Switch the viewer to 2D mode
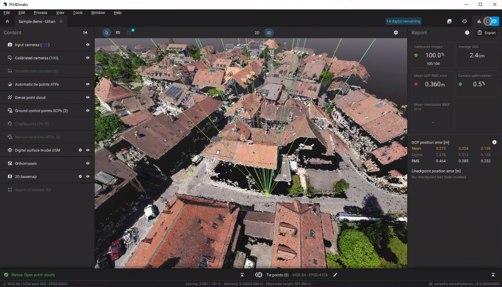 (x=257, y=33)
